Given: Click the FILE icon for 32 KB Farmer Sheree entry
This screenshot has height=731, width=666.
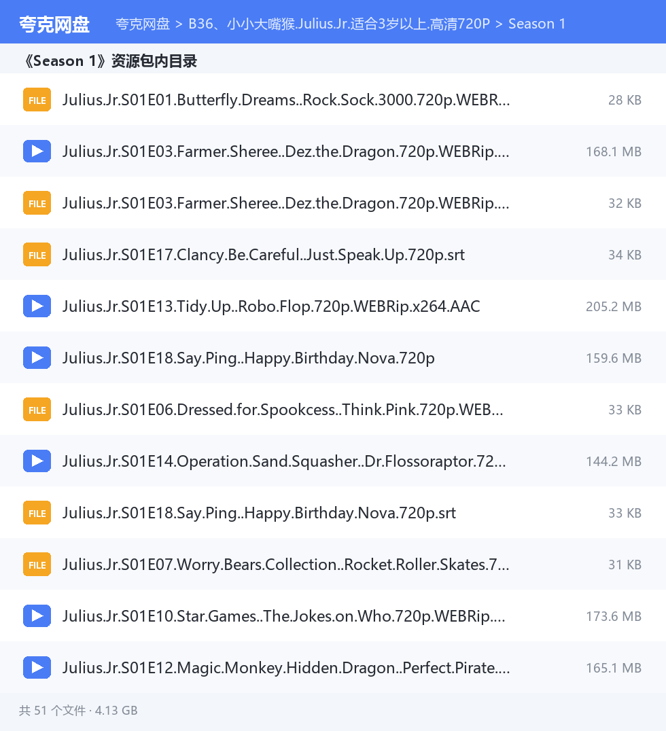Looking at the screenshot, I should (x=37, y=203).
